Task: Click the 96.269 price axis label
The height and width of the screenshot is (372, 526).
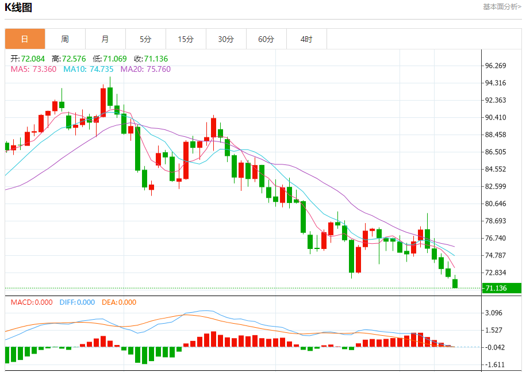Action: click(x=496, y=66)
